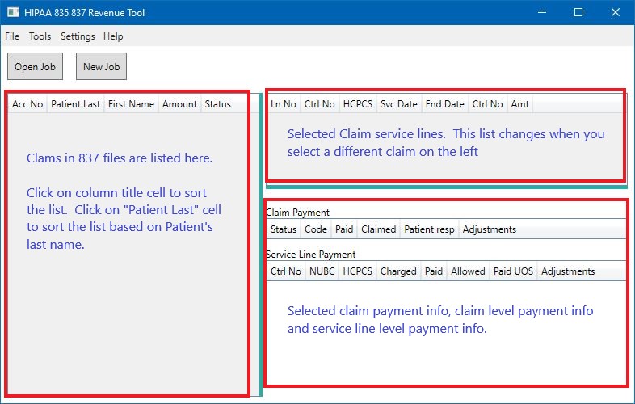Click the Patient resp column header

[x=429, y=229]
